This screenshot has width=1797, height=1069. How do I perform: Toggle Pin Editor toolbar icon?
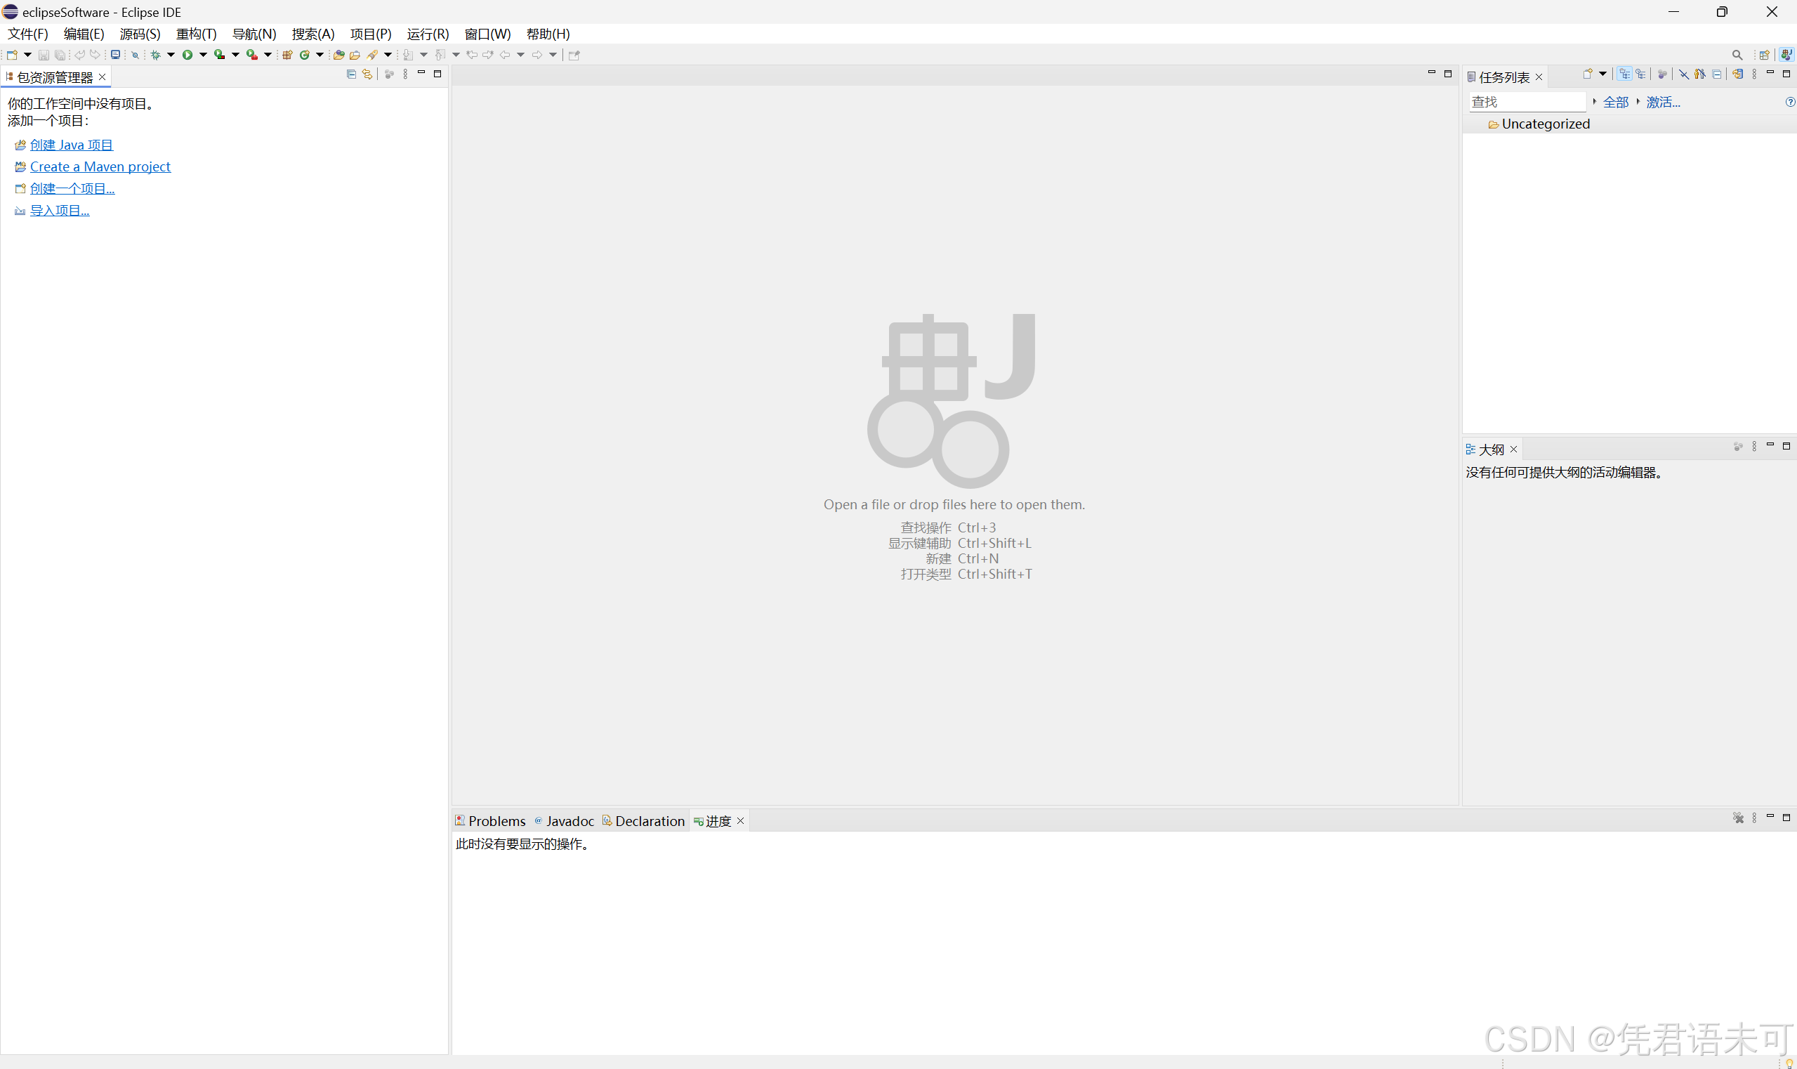(574, 55)
